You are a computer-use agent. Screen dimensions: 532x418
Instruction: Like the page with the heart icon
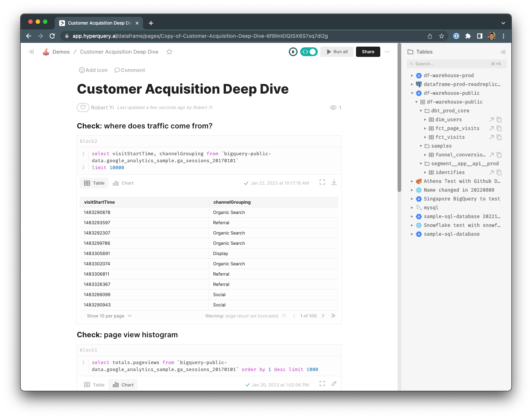[83, 107]
